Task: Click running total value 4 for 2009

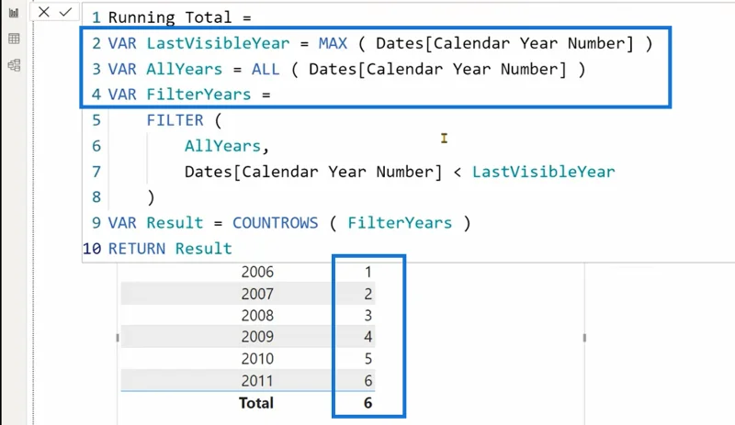Action: click(x=368, y=337)
